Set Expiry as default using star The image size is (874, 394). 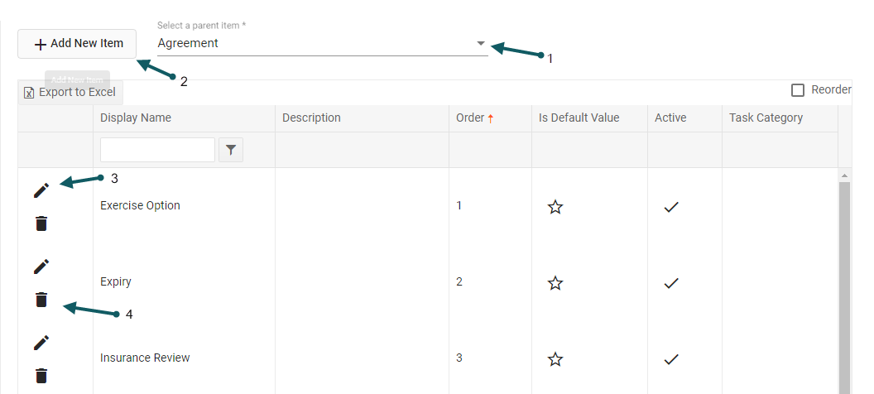(555, 283)
